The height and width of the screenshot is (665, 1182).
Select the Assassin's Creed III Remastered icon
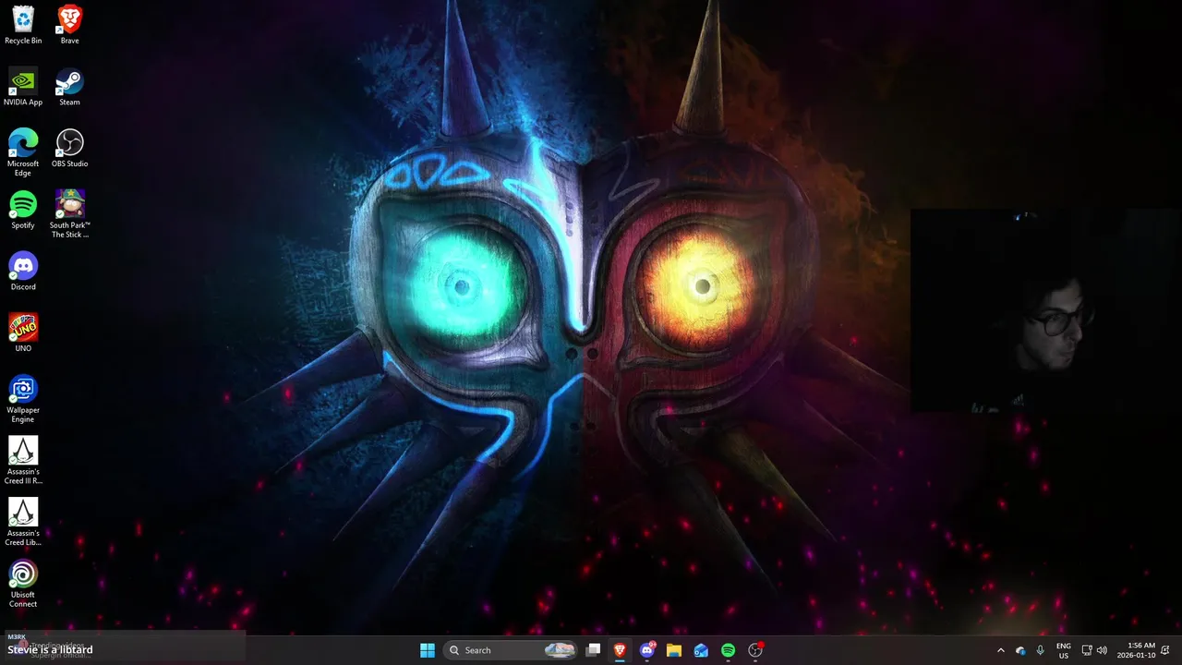pos(23,460)
